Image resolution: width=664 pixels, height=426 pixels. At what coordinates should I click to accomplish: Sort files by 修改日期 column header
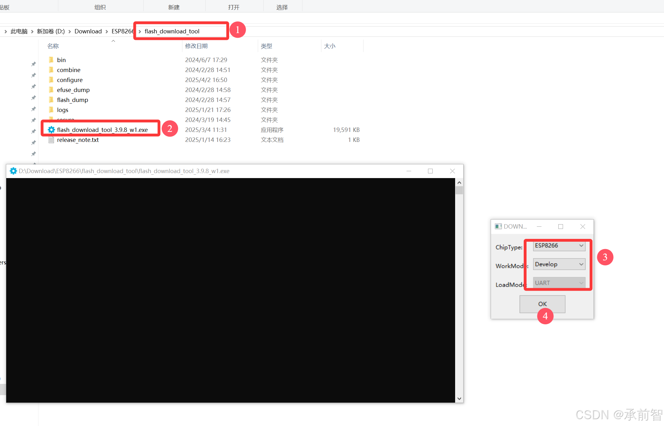point(196,46)
